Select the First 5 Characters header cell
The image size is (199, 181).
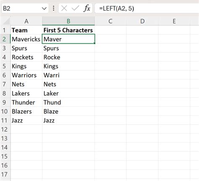click(68, 30)
